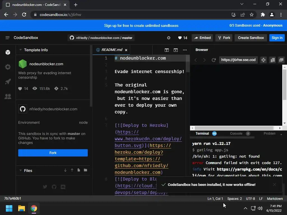Switch to the Problems tab
Image resolution: width=287 pixels, height=215 pixels.
click(269, 134)
